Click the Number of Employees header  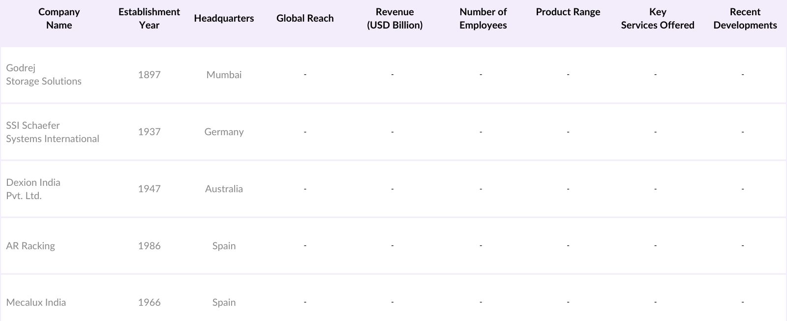pos(483,19)
